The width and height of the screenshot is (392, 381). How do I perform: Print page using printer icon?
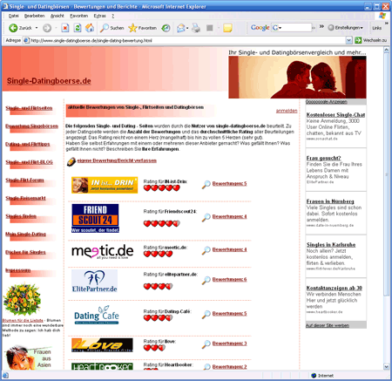click(196, 28)
